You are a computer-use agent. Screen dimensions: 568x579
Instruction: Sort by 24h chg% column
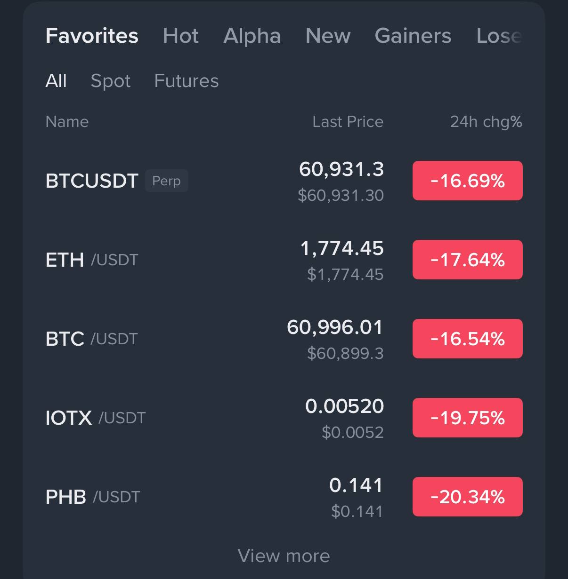click(486, 122)
